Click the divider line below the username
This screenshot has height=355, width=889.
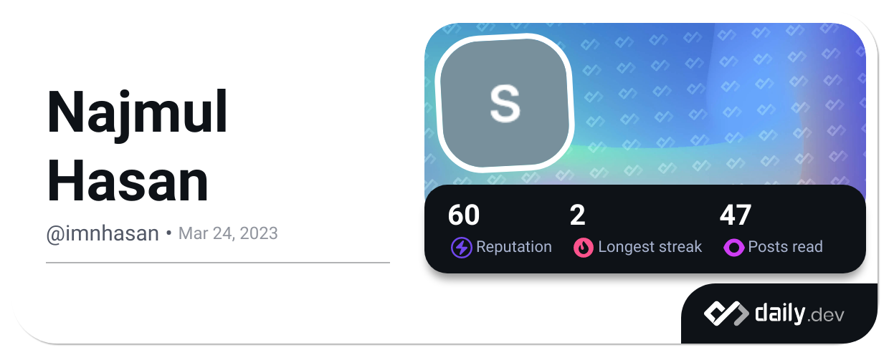(x=218, y=263)
